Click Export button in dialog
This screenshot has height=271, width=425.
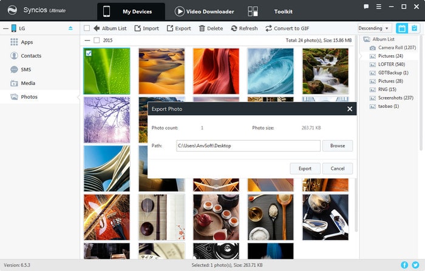tap(305, 169)
